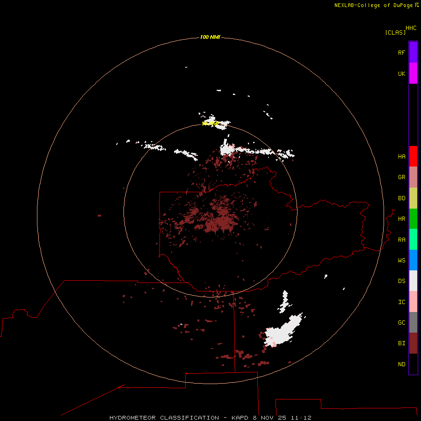
Task: Click the '50 NMI' range ring label
Action: click(210, 123)
